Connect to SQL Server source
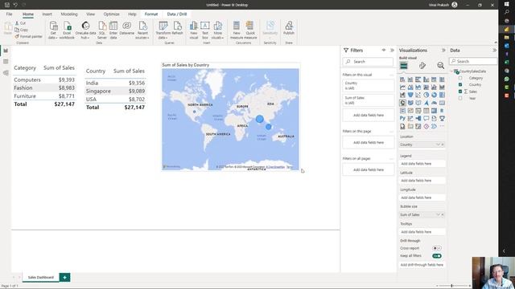This screenshot has height=289, width=515. [102, 31]
